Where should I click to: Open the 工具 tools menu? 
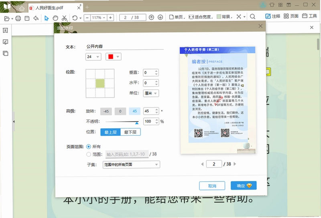click(309, 16)
